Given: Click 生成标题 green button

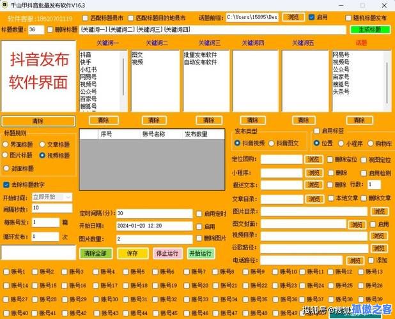Looking at the screenshot, I should click(370, 29).
